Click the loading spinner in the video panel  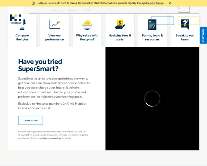point(152,99)
